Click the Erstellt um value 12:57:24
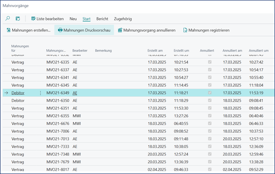 181,154
